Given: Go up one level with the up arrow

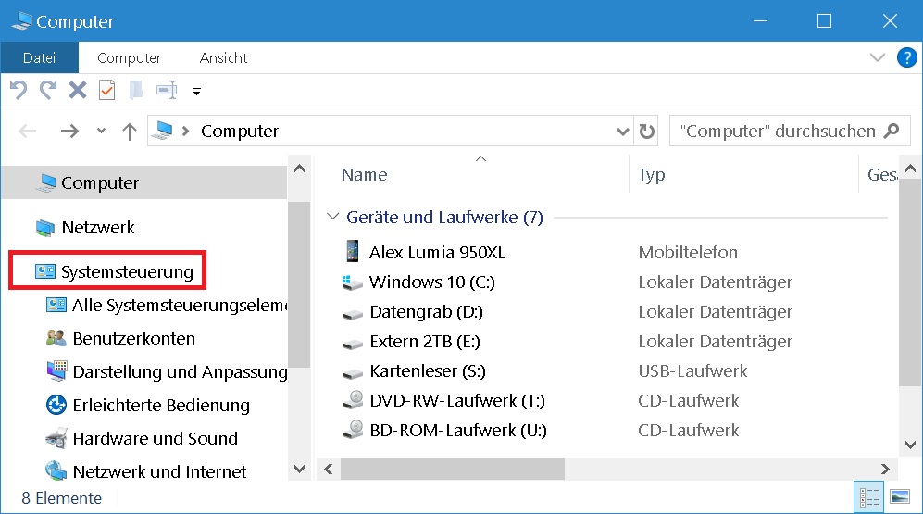Looking at the screenshot, I should click(130, 132).
